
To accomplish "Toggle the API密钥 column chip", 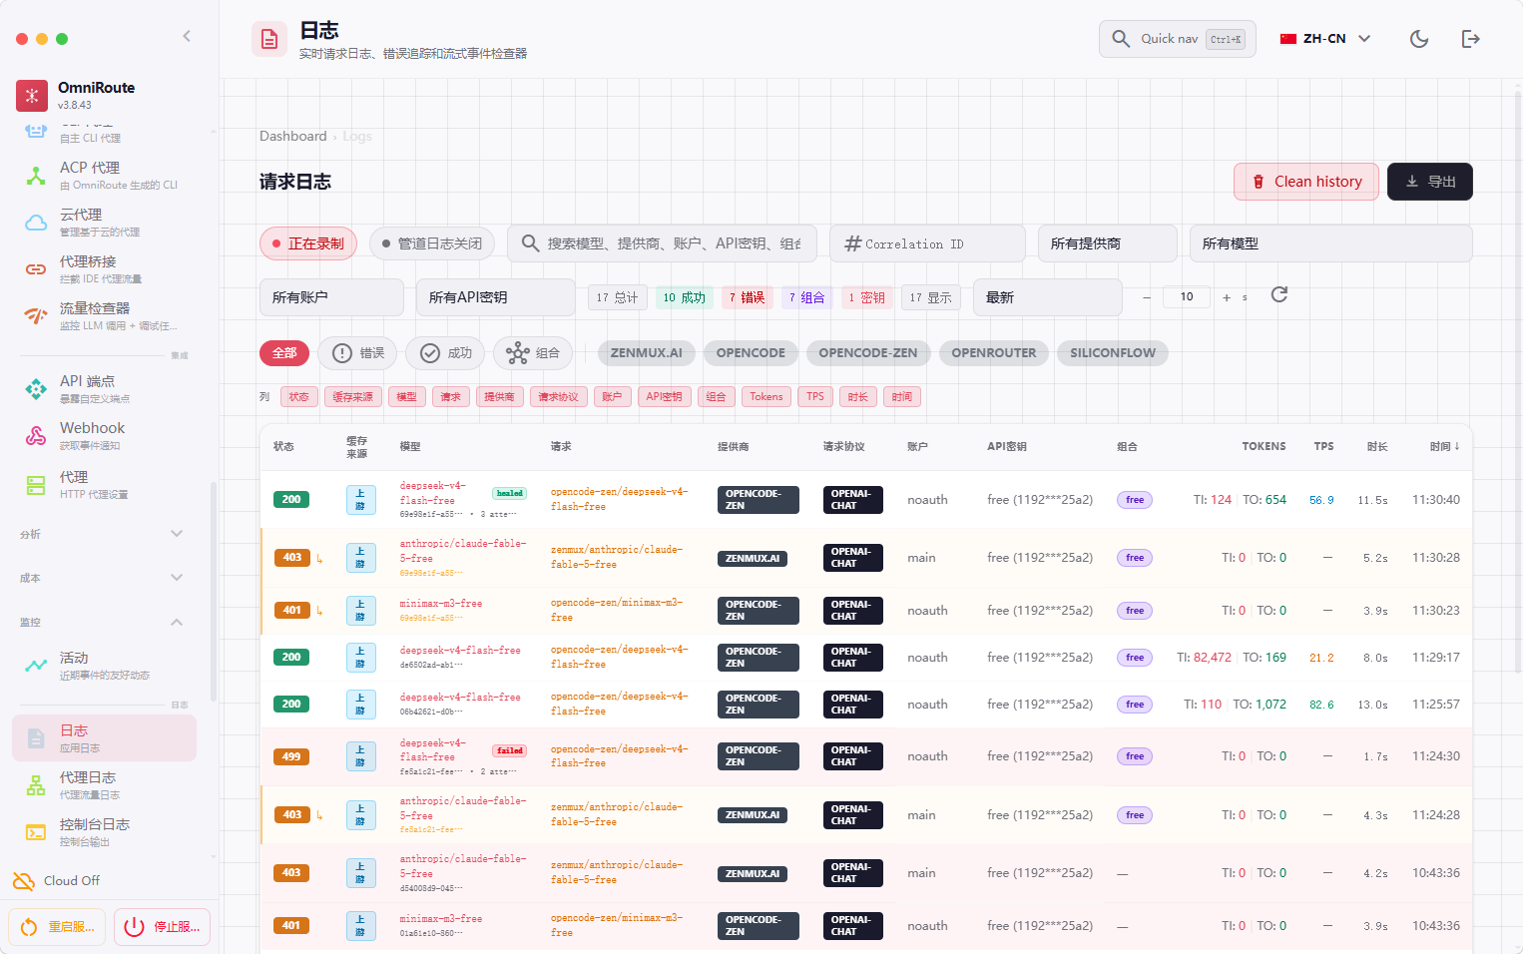I will click(664, 397).
